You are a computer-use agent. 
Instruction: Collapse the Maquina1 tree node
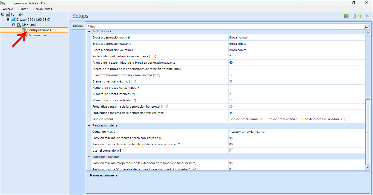14,25
